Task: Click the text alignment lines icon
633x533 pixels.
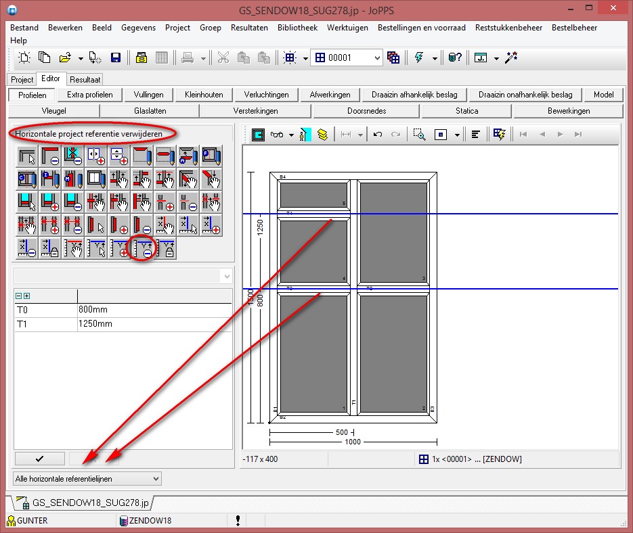Action: (475, 135)
